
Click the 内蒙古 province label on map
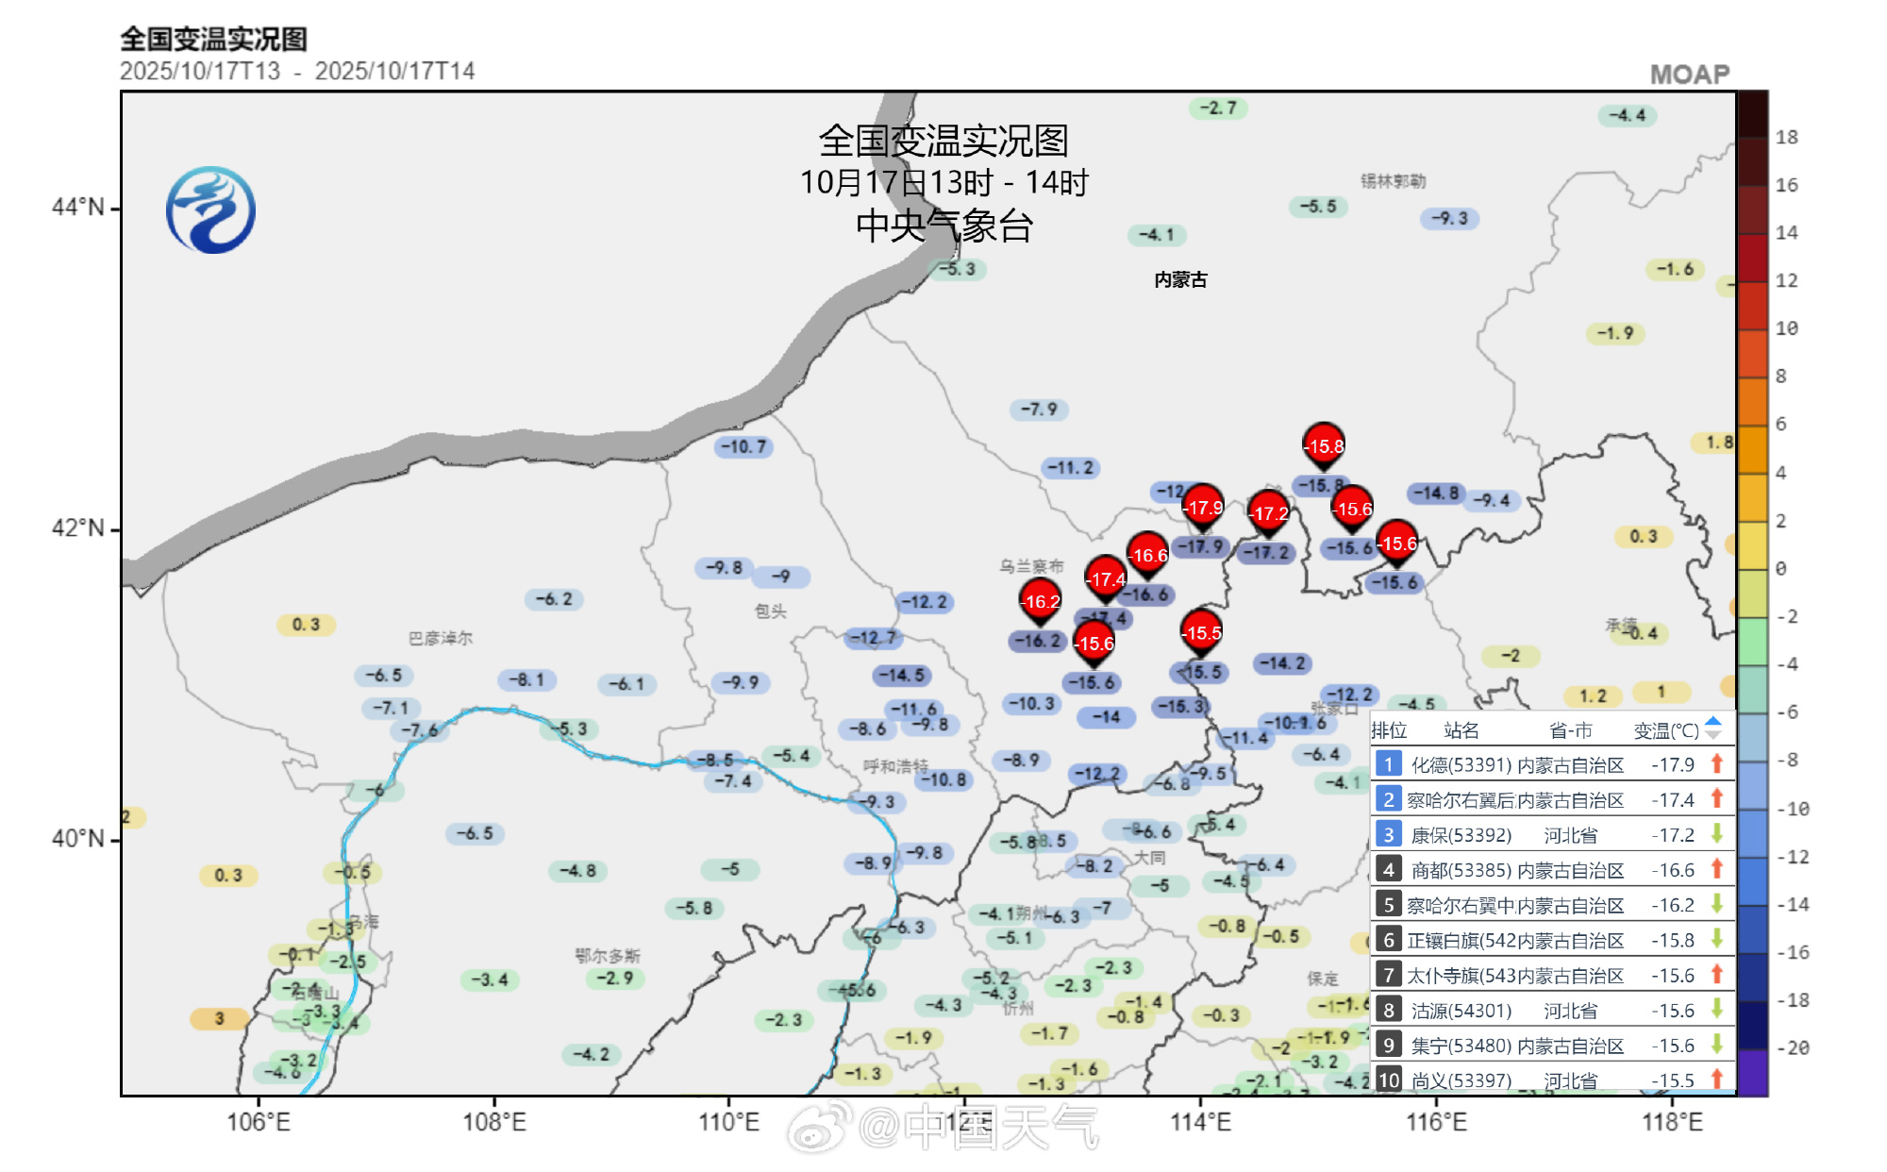click(1180, 279)
